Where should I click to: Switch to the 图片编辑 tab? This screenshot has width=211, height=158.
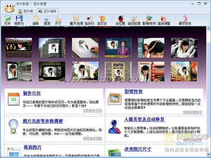click(x=47, y=11)
